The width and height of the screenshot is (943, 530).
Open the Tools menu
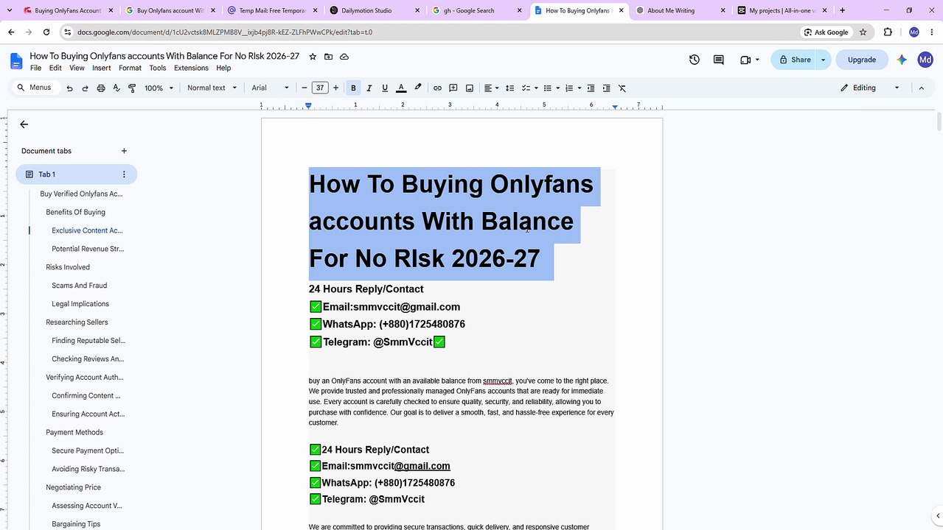158,68
